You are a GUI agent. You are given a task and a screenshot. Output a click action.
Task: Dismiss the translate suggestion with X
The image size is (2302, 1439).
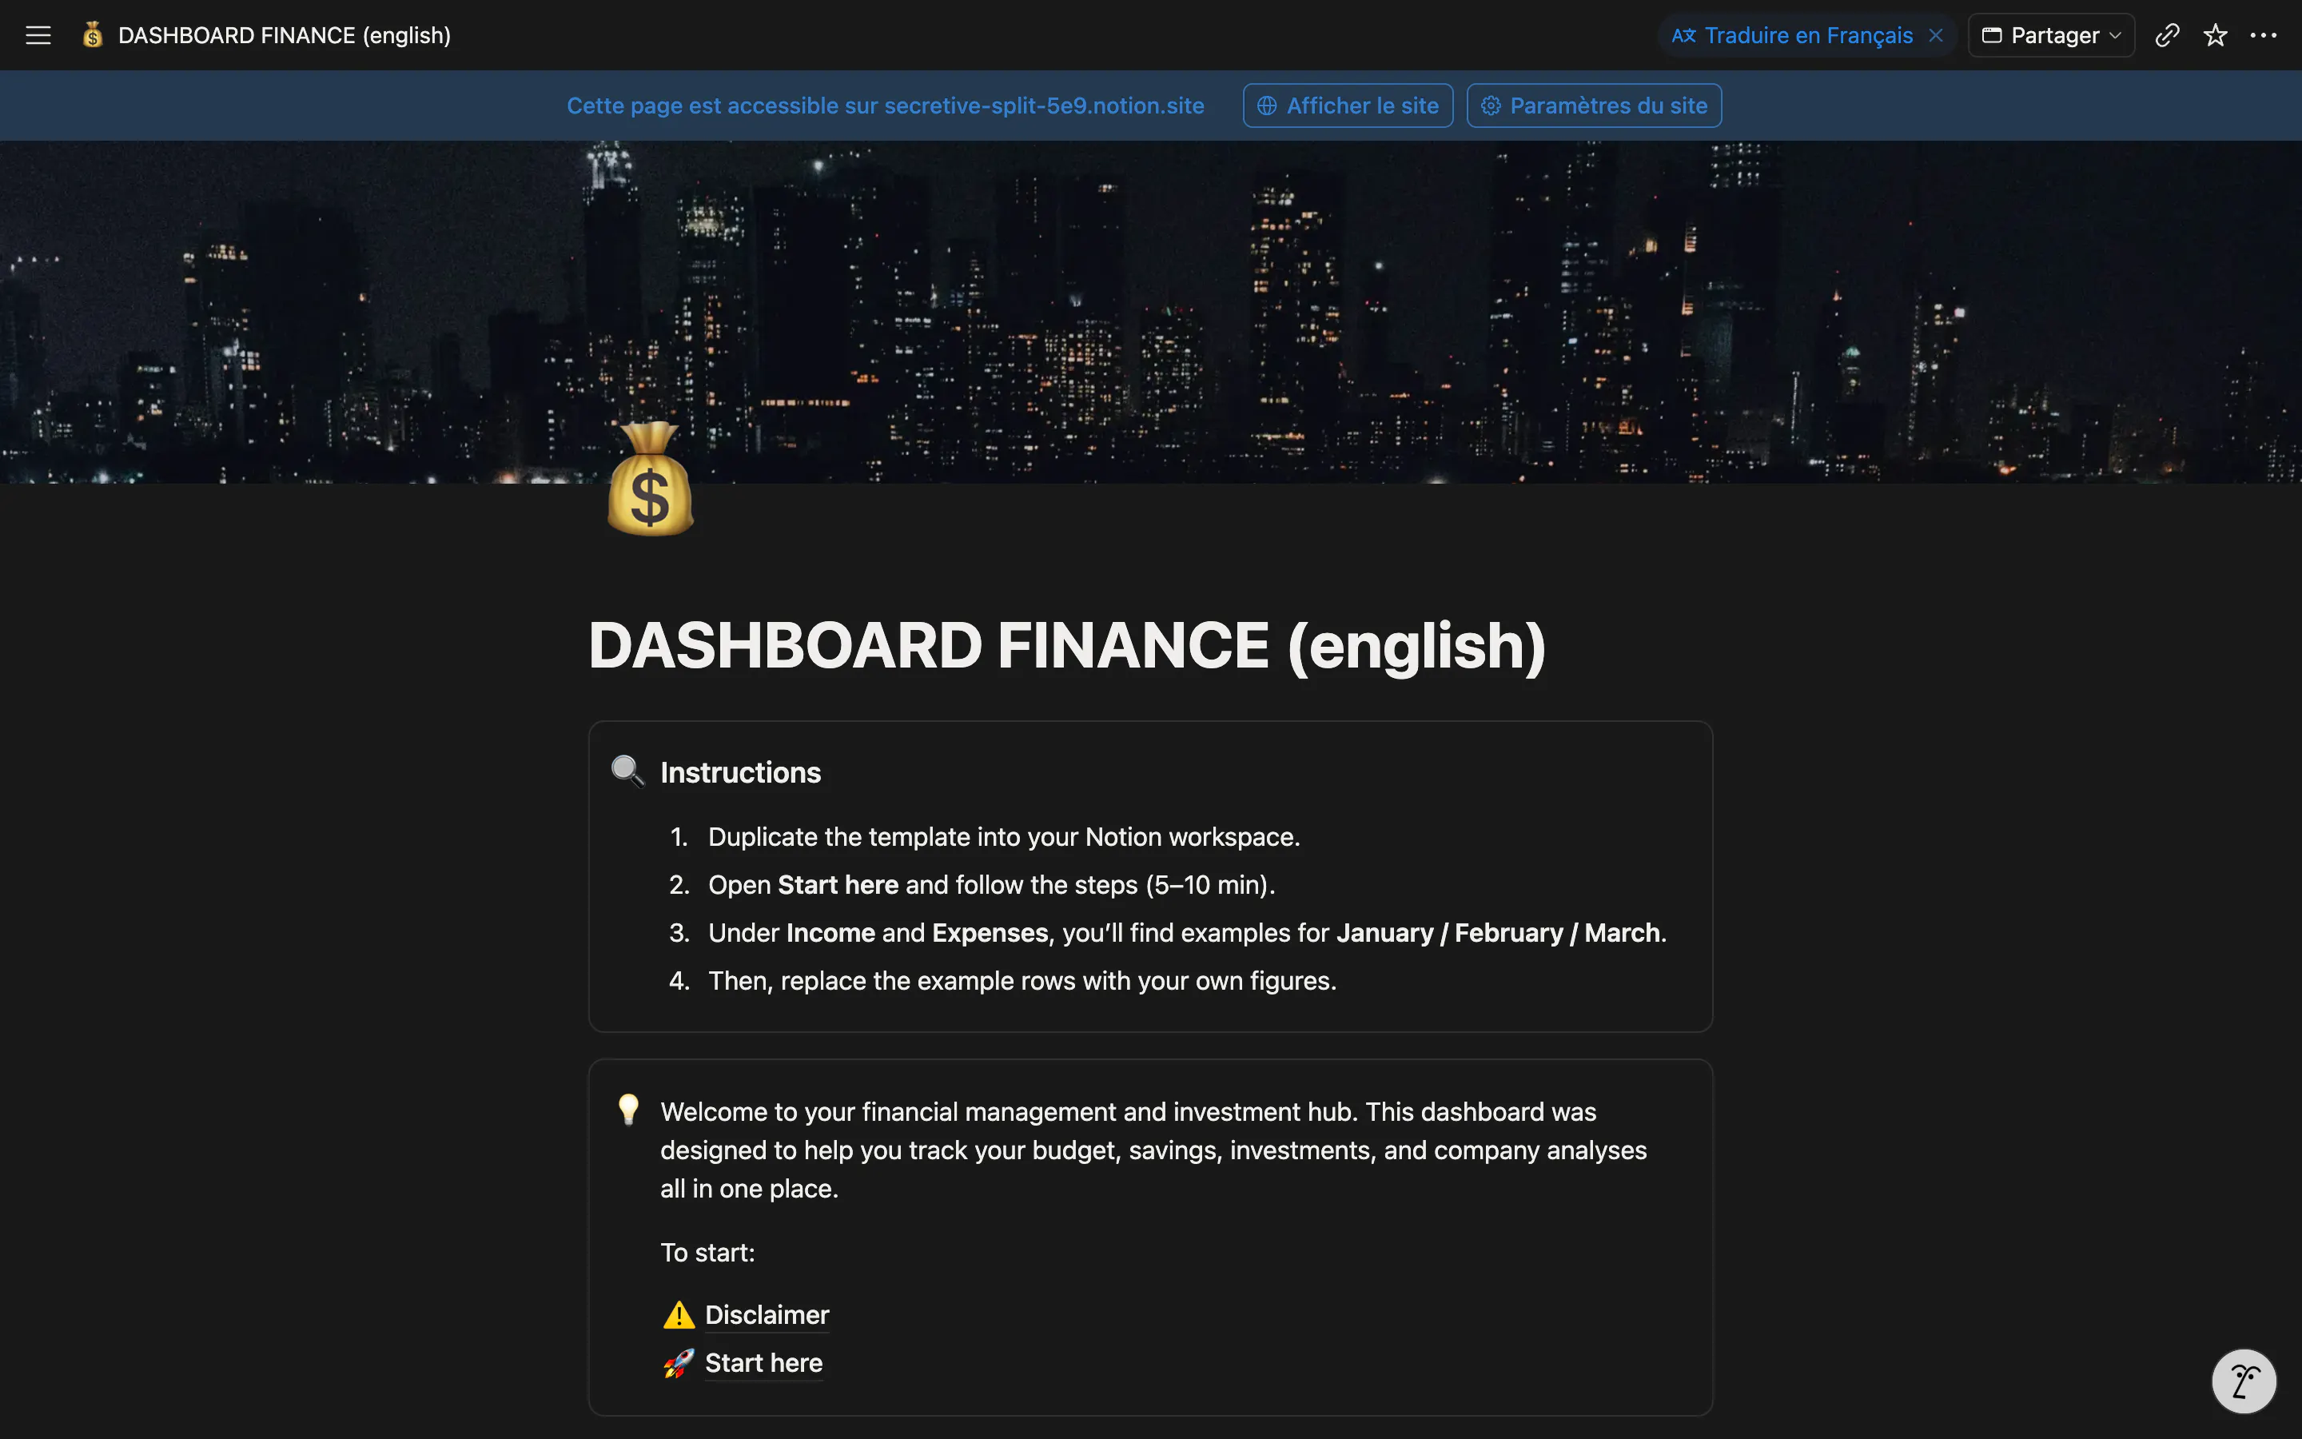point(1936,35)
